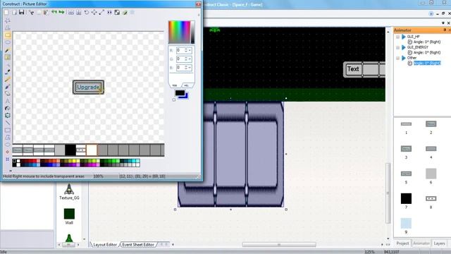Screen dimensions: 451x254
Task: Pick a hue in the rainbow color spectrum
Action: coord(179,32)
